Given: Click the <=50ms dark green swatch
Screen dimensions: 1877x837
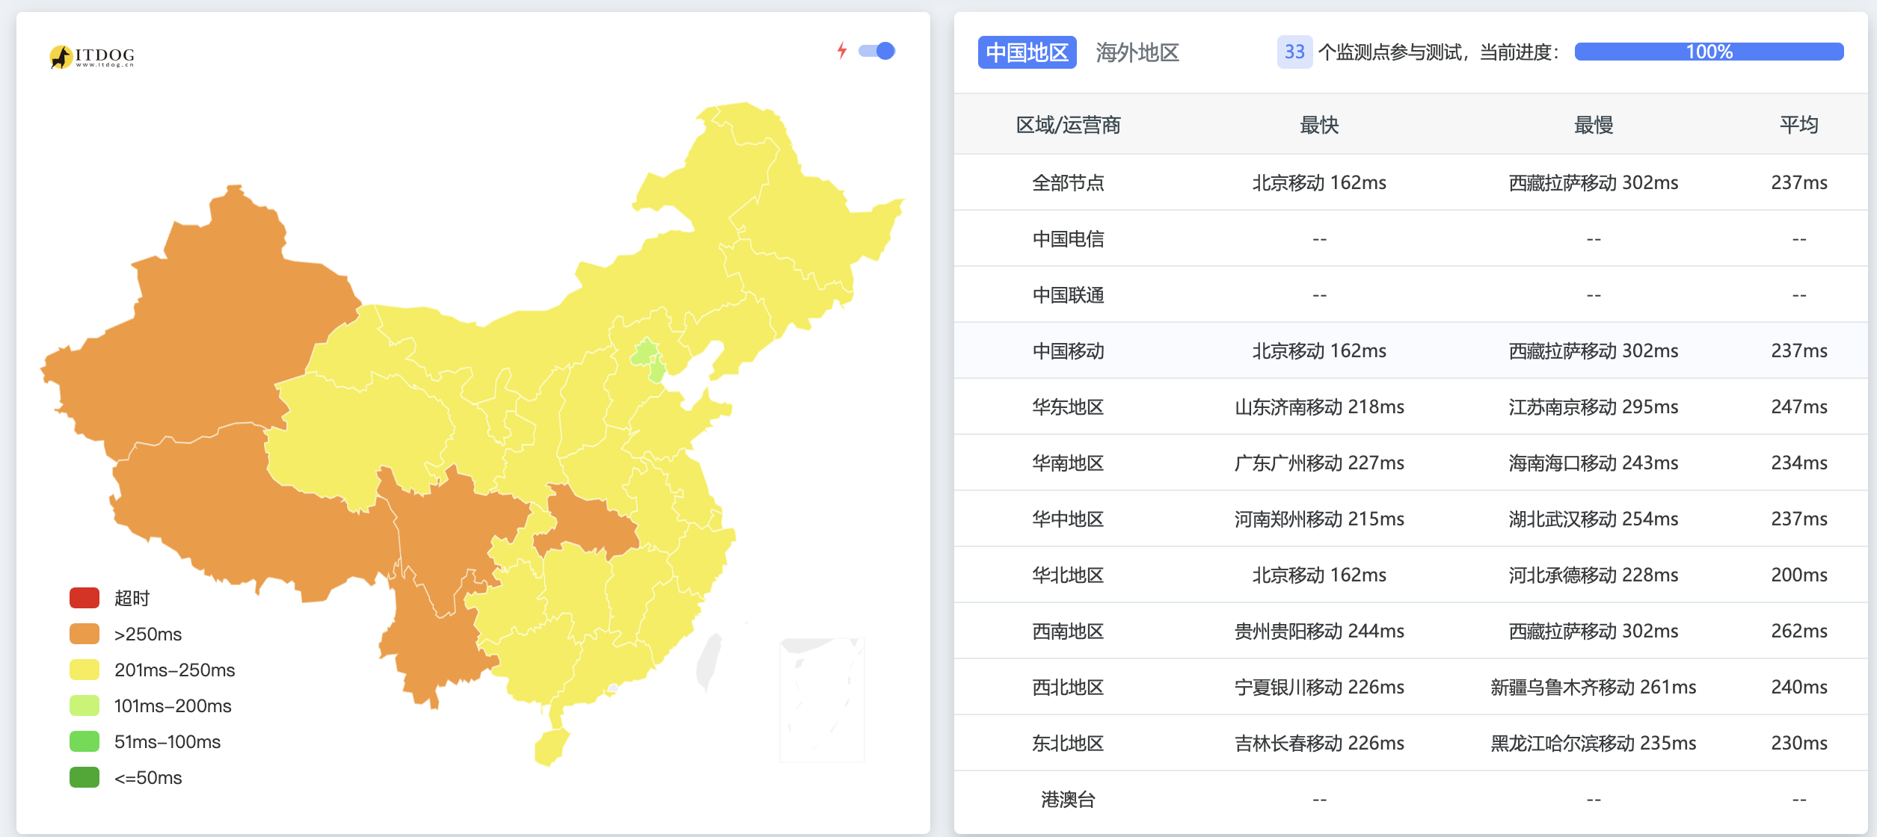Looking at the screenshot, I should (85, 777).
